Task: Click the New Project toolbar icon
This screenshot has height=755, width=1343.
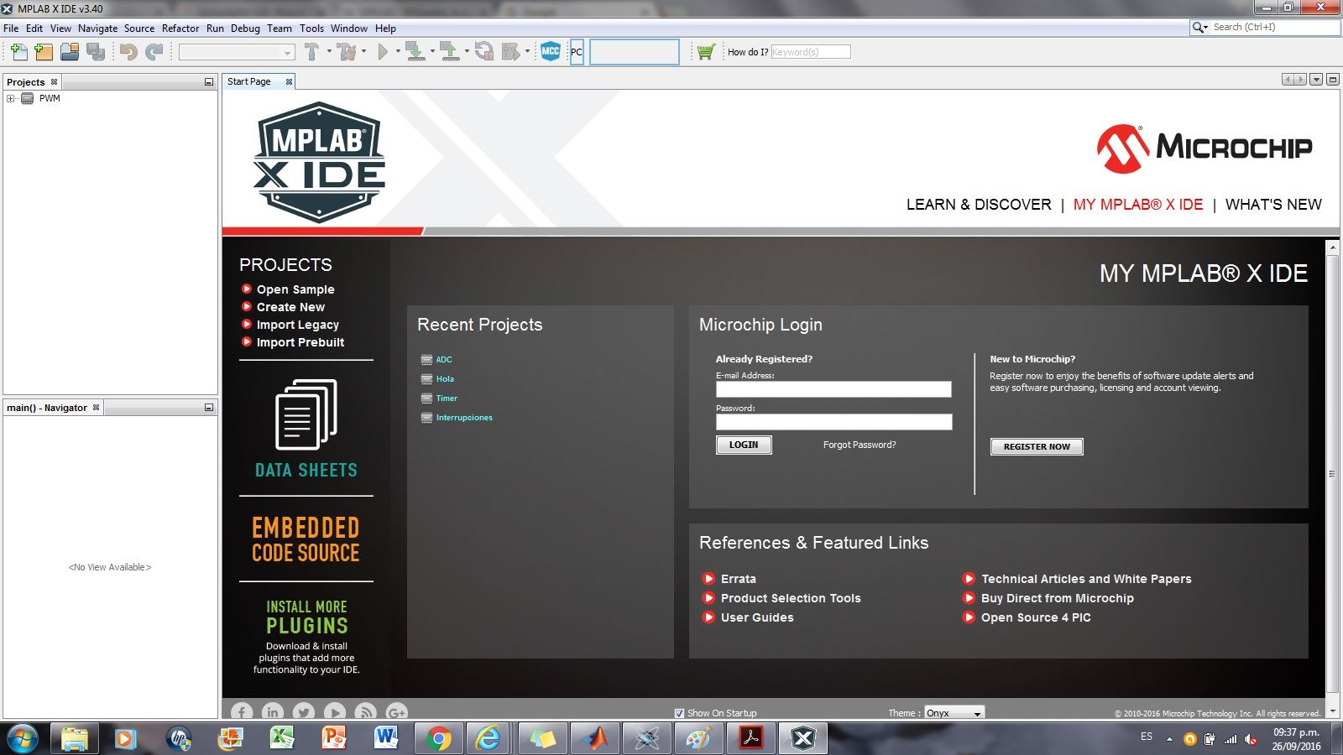Action: click(44, 52)
